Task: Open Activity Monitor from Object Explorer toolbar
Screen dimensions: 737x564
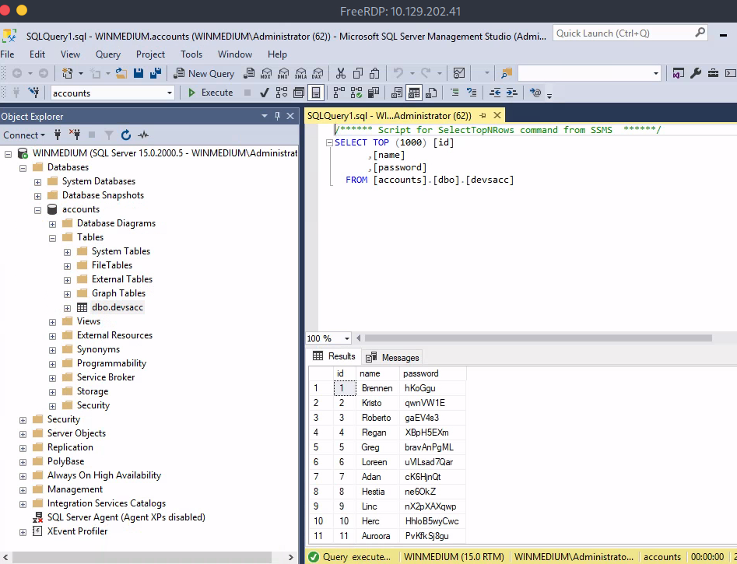Action: click(x=143, y=135)
